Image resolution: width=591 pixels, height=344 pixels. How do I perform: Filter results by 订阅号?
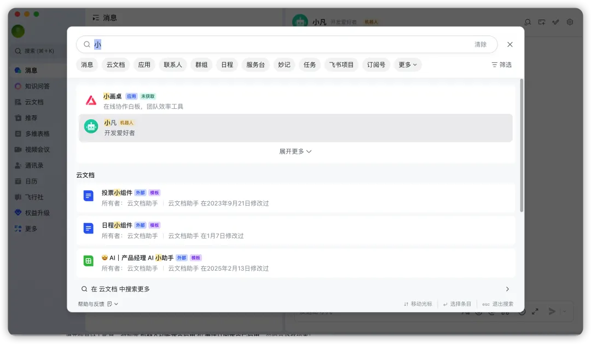[376, 65]
